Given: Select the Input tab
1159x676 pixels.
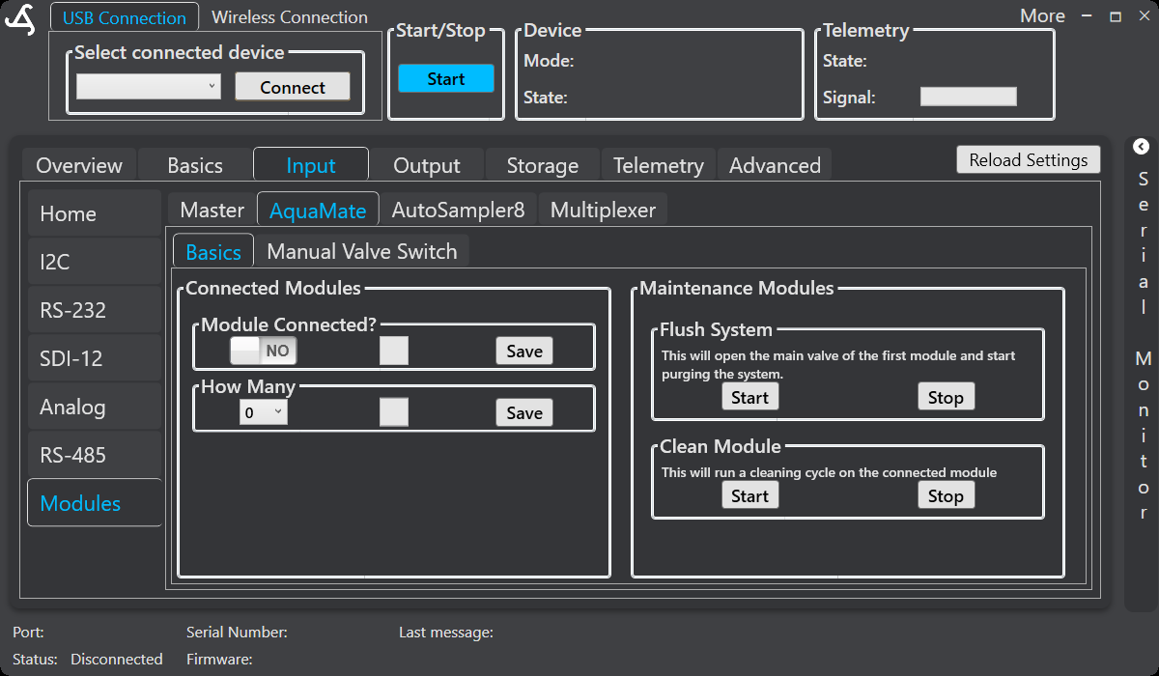Looking at the screenshot, I should 311,165.
